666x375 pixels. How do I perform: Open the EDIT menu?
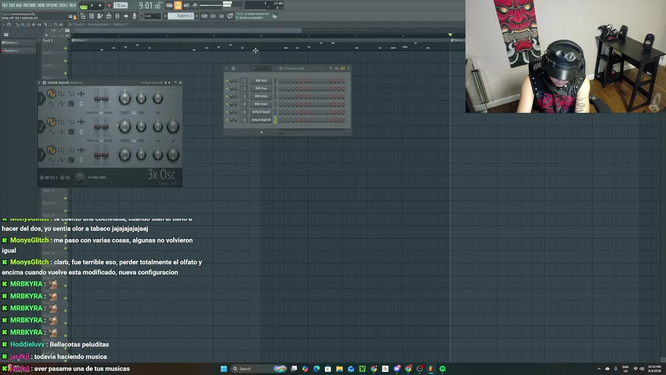coord(11,5)
